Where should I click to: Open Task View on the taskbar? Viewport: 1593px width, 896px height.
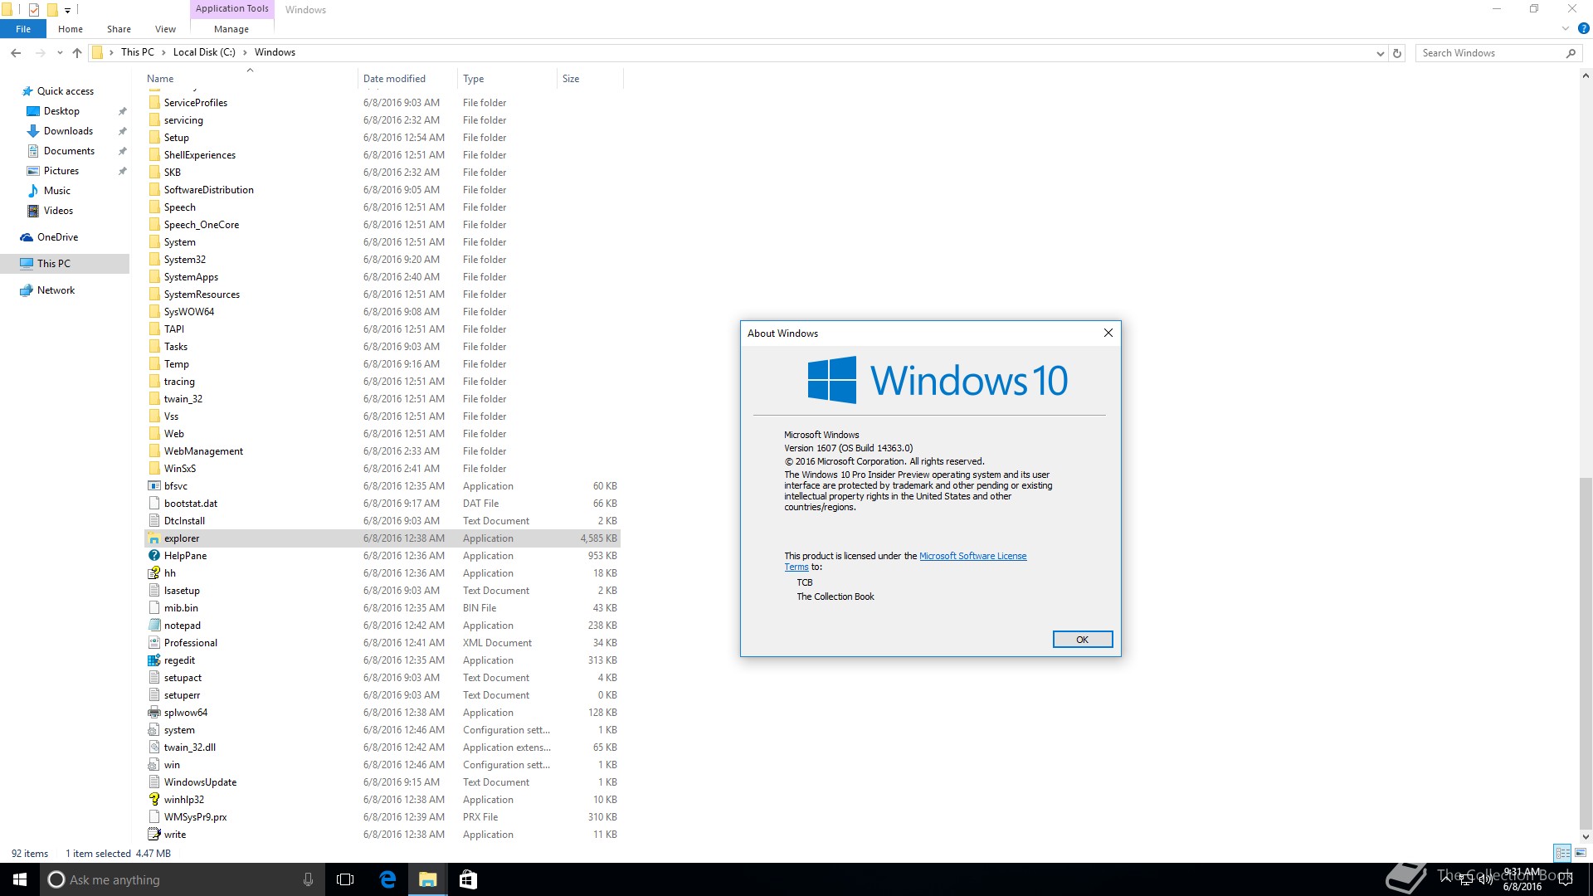345,879
